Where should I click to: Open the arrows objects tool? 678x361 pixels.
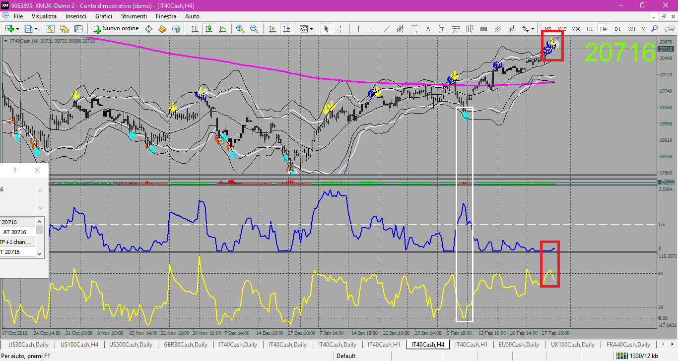[526, 29]
